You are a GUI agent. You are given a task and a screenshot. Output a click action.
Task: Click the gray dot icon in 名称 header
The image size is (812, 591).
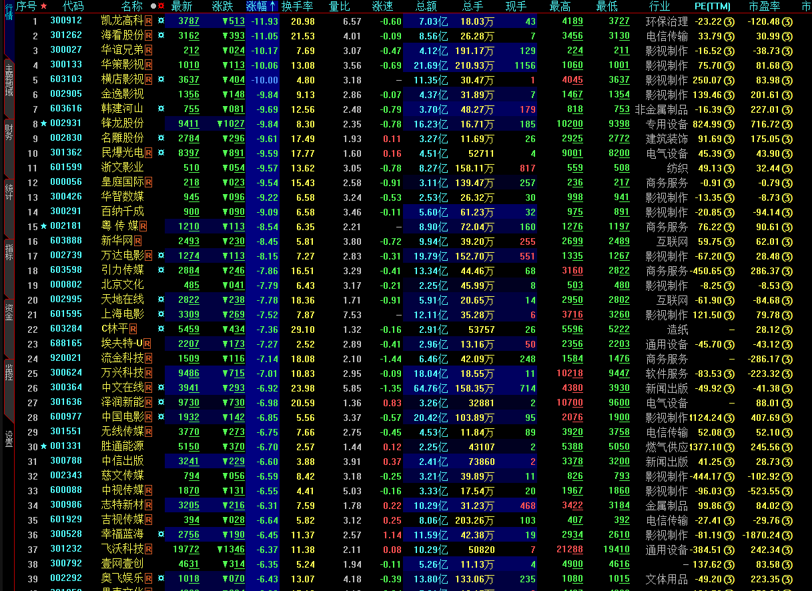coord(153,6)
